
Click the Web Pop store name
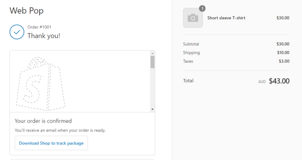coord(27,11)
